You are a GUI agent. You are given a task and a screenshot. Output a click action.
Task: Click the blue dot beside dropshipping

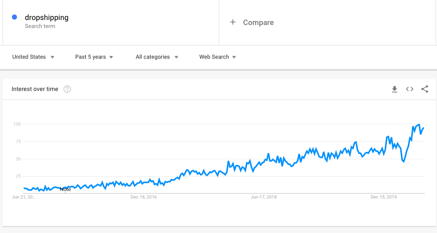pos(15,17)
